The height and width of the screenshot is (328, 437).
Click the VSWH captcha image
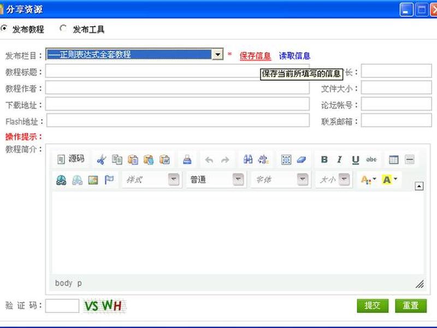coord(105,306)
